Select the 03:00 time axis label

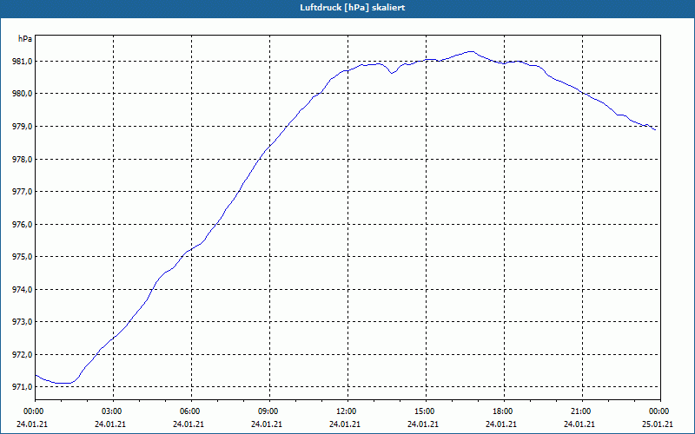pyautogui.click(x=113, y=411)
